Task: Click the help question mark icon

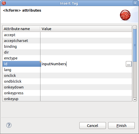Action: click(x=9, y=125)
